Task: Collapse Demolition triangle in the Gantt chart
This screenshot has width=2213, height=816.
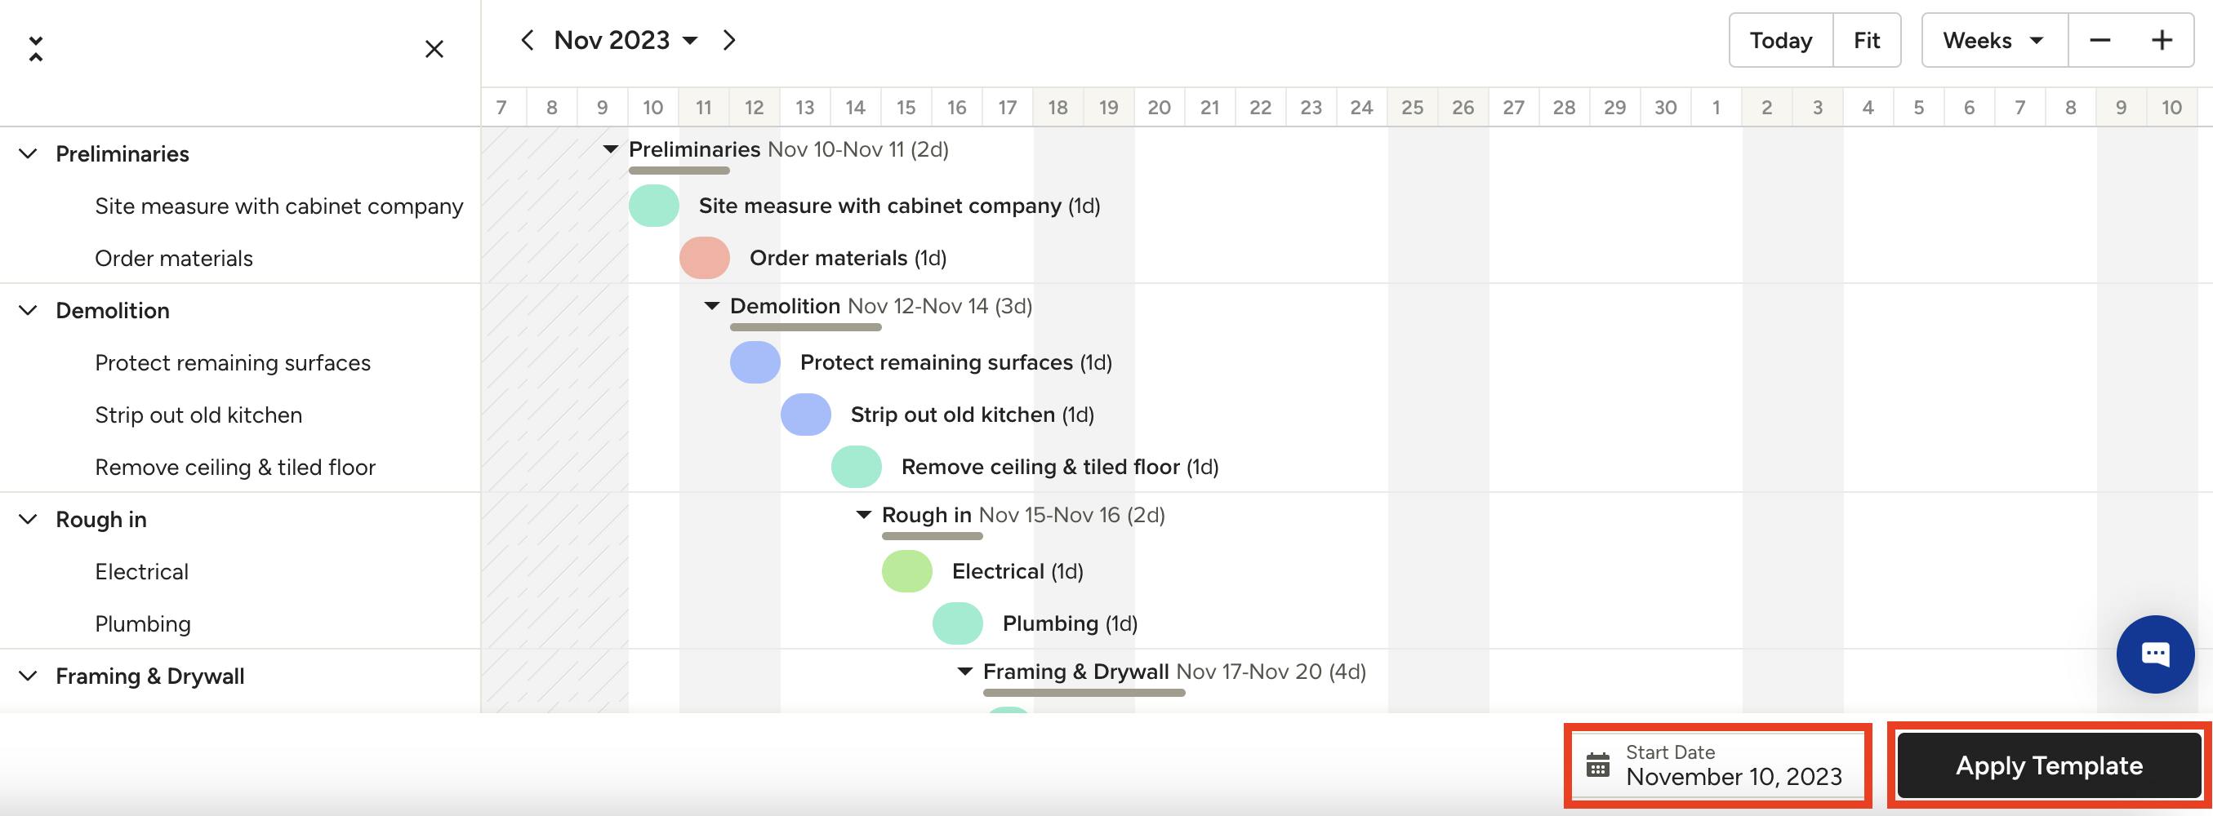Action: 711,305
